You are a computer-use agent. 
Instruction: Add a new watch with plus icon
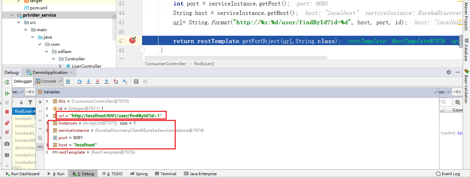(x=40, y=102)
